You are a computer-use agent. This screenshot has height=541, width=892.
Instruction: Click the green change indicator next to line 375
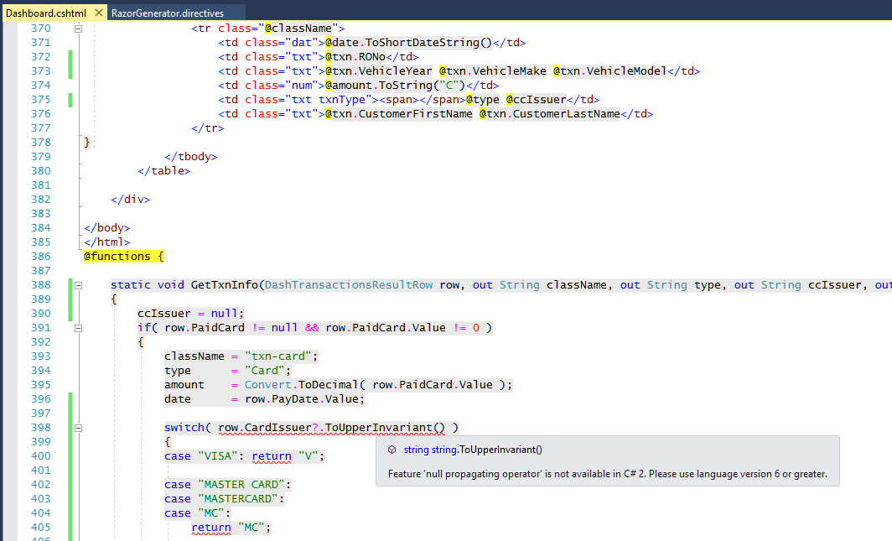click(x=70, y=99)
